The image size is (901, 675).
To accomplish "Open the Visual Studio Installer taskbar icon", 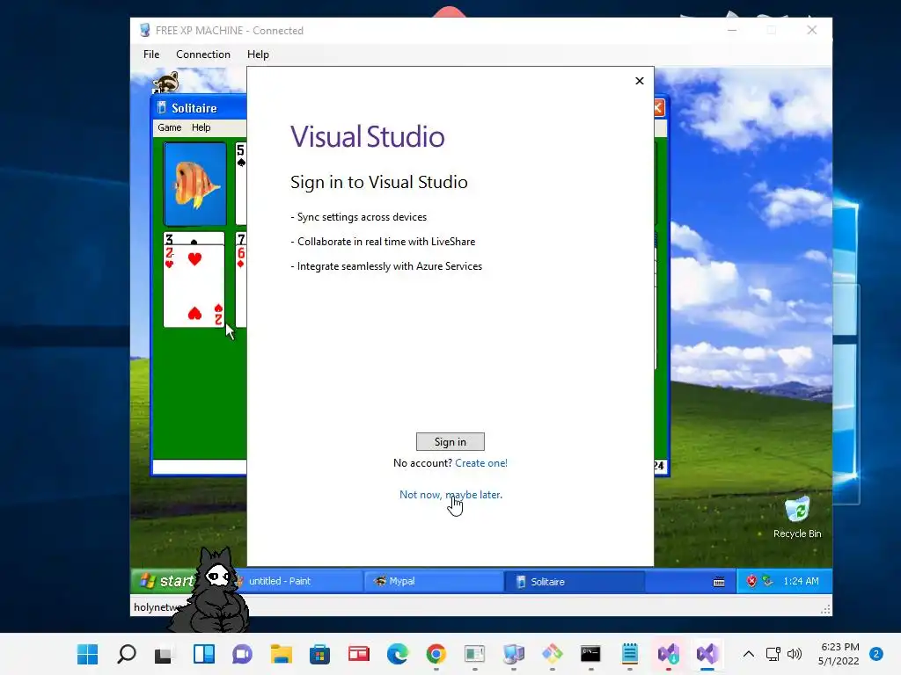I will tap(669, 654).
